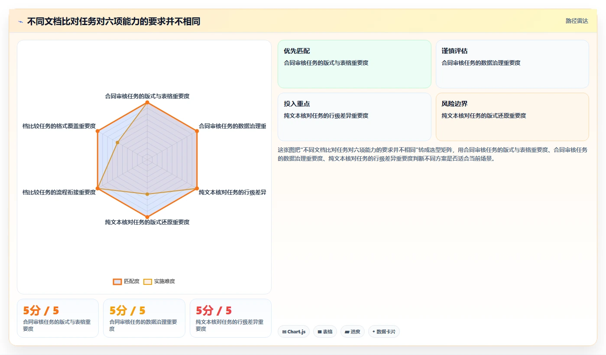
Task: Click the 路径雷达 label in the header
Action: (577, 21)
